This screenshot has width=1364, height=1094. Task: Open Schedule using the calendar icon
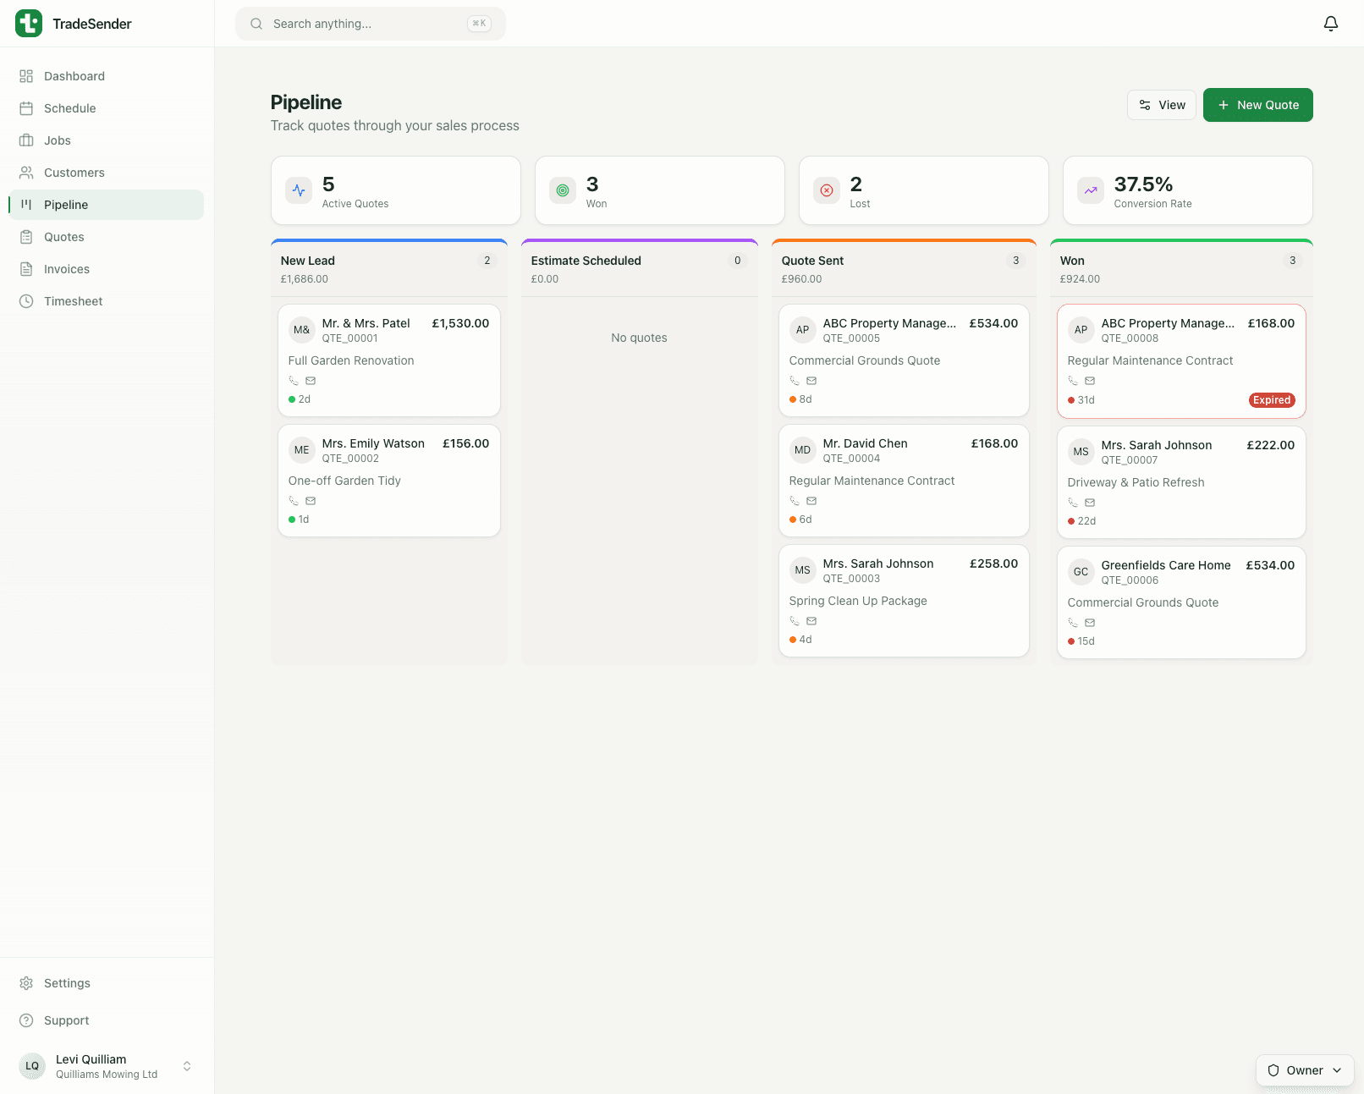point(26,108)
